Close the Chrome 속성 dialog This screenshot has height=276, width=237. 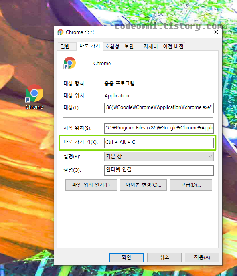coord(216,32)
